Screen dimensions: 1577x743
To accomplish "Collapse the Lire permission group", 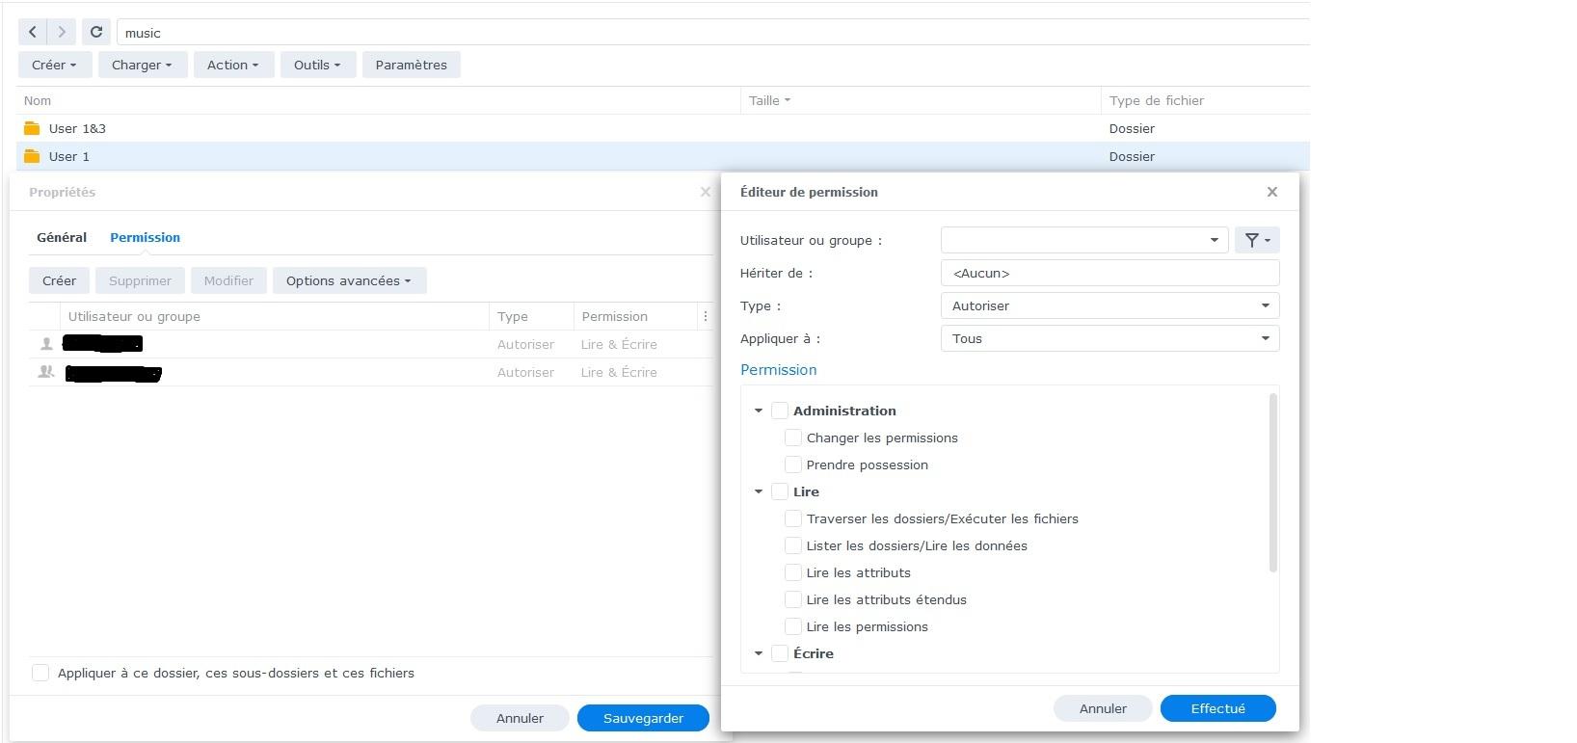I will 759,491.
